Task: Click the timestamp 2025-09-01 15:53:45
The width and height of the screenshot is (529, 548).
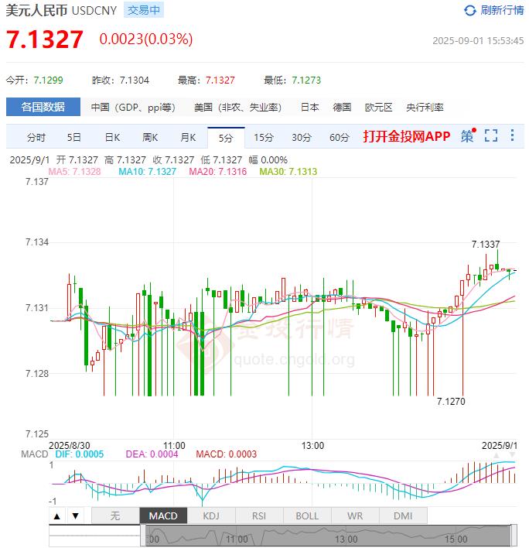Action: pyautogui.click(x=478, y=41)
